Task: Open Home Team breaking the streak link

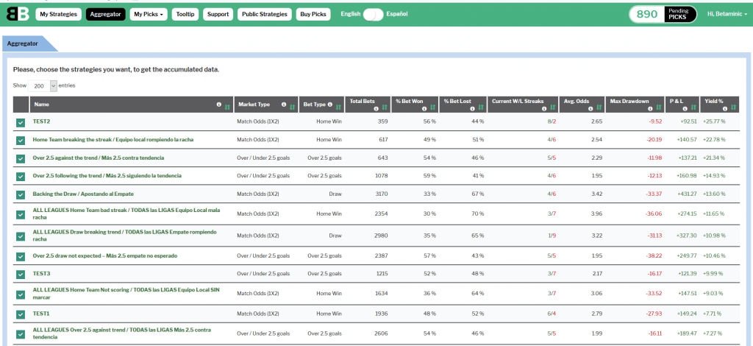Action: coord(113,139)
